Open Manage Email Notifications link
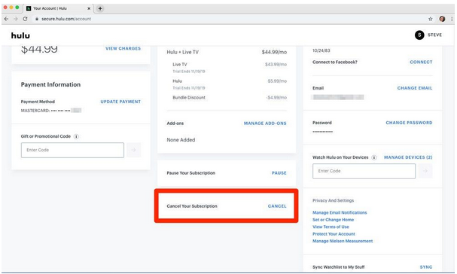Screen dimensions: 457x274 click(340, 212)
